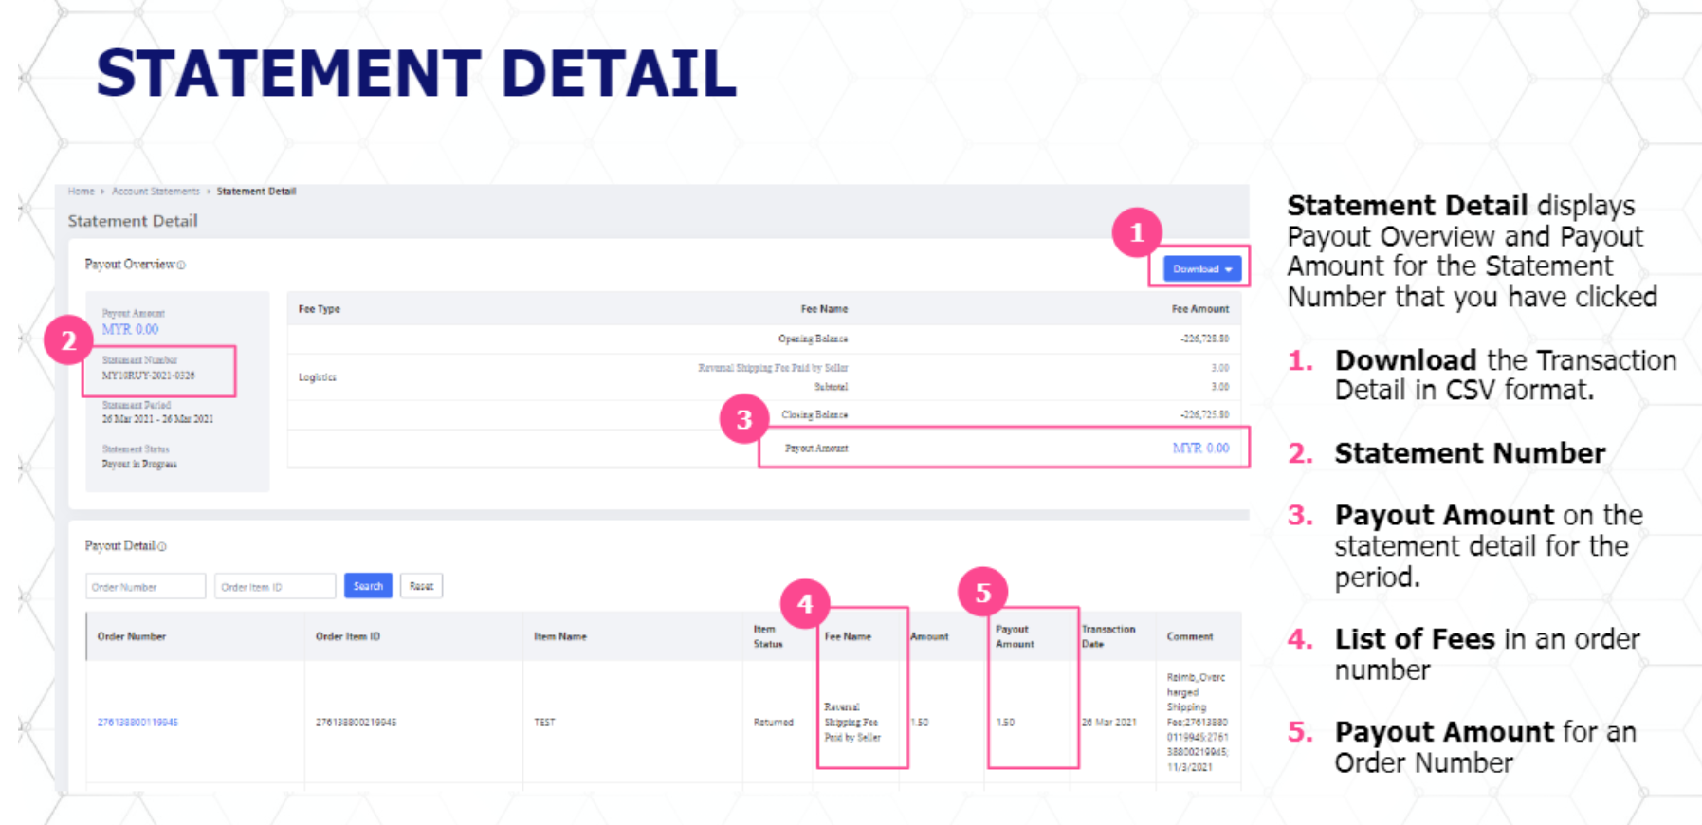The height and width of the screenshot is (825, 1702).
Task: Click the Reset button
Action: pos(421,585)
